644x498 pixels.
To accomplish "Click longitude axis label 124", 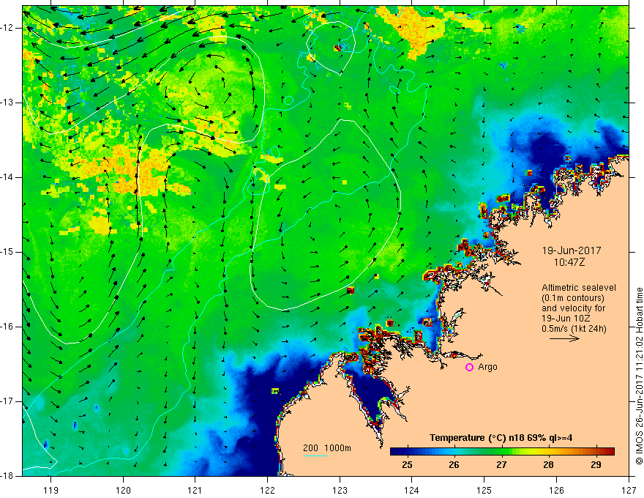I will coord(412,490).
